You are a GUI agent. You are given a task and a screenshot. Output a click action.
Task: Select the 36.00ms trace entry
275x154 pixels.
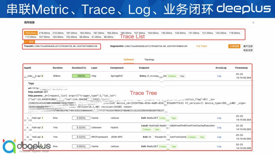click(108, 37)
